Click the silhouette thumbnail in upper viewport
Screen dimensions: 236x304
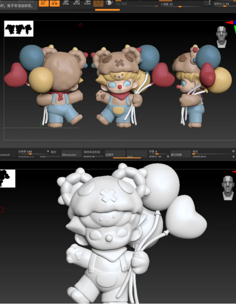19,29
